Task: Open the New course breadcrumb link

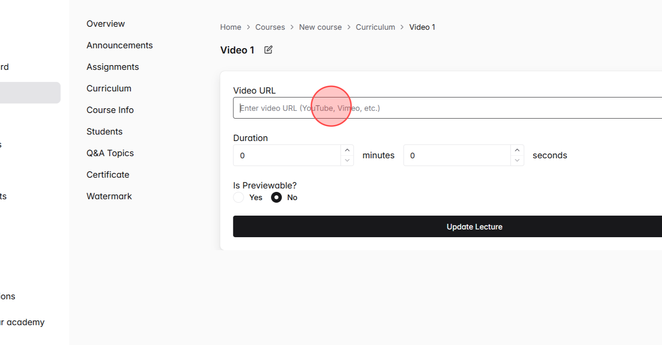Action: coord(320,27)
